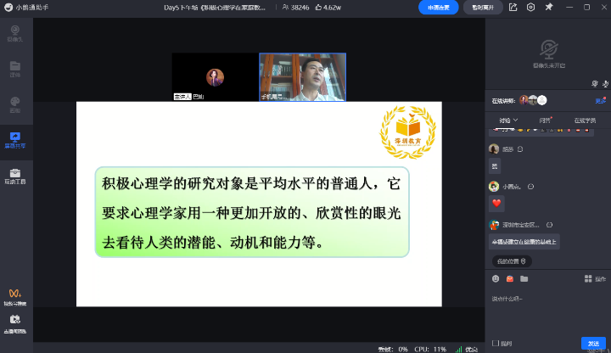
Task: Click the red envelope icon in chat toolbar
Action: pos(510,278)
